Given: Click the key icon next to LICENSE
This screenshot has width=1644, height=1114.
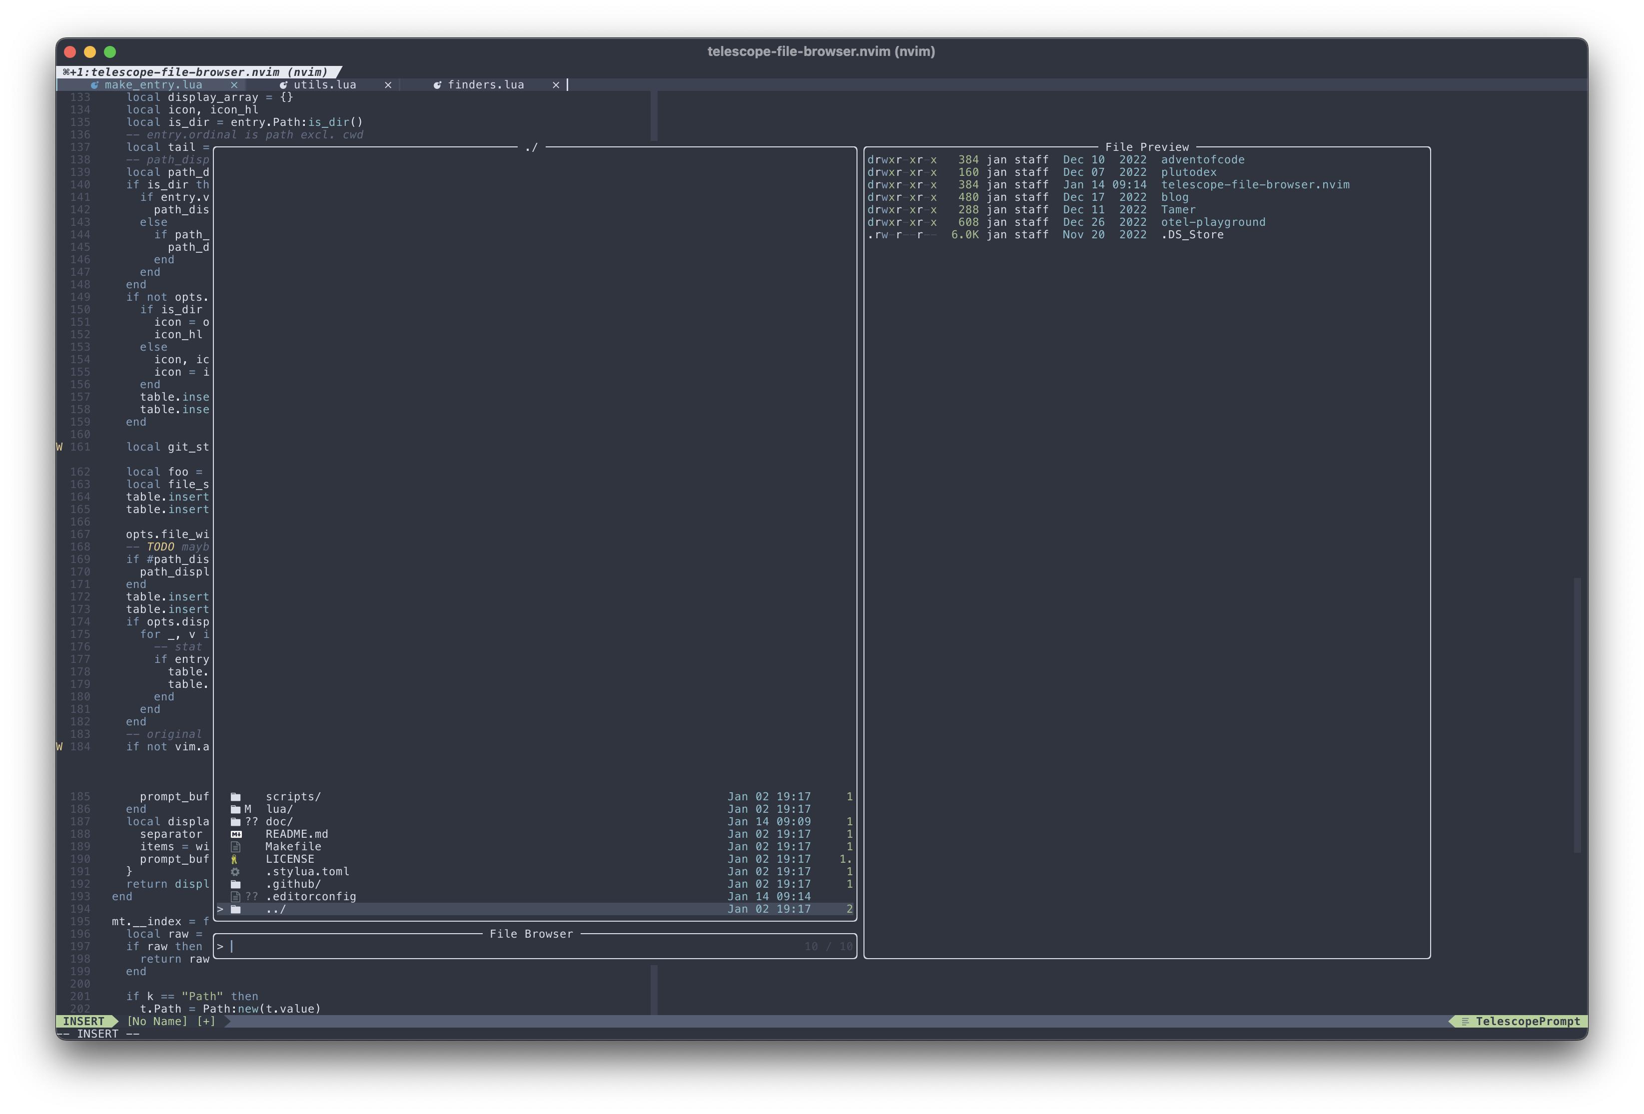Looking at the screenshot, I should [x=234, y=859].
